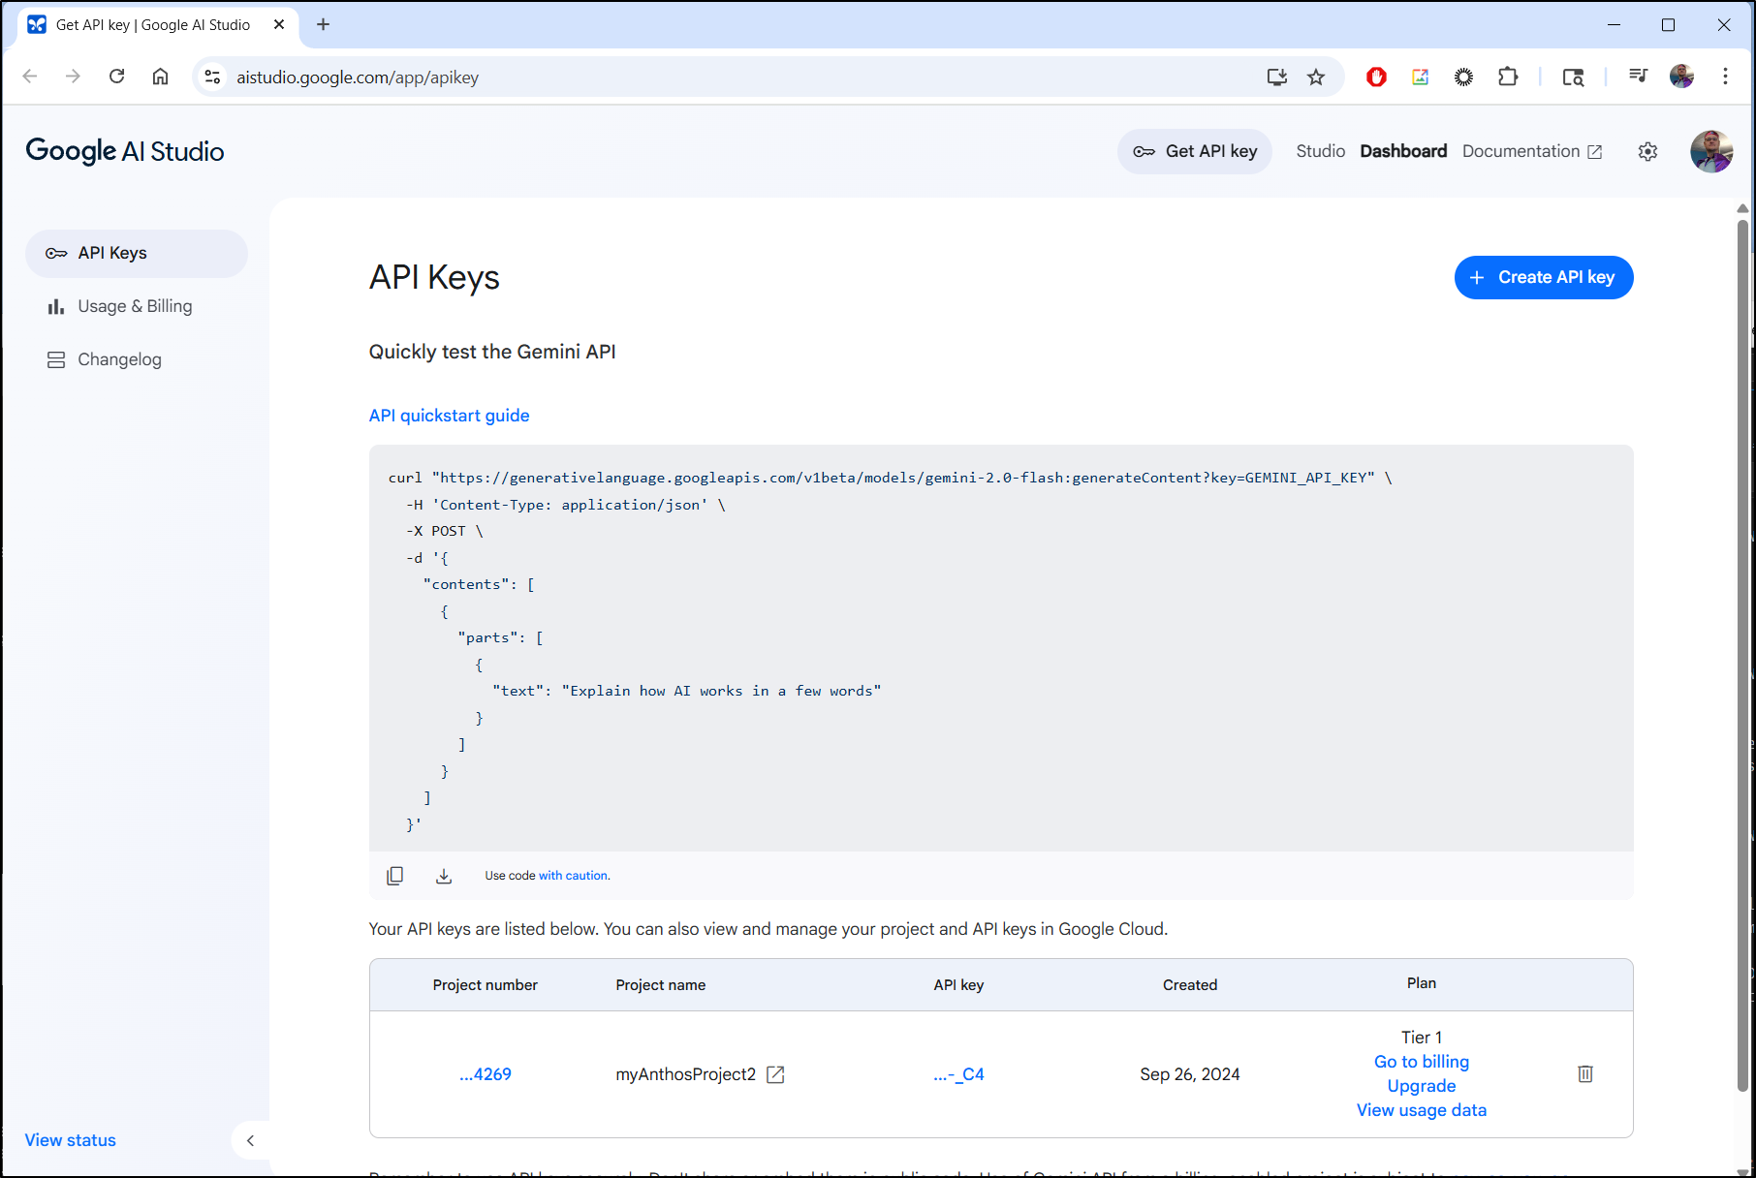Open the API quickstart guide link
Screen dimensions: 1756x1178
click(449, 416)
